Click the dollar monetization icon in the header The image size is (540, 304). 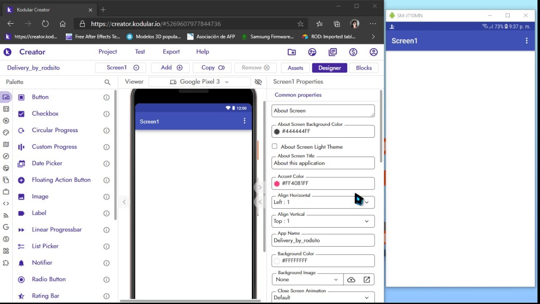[353, 52]
